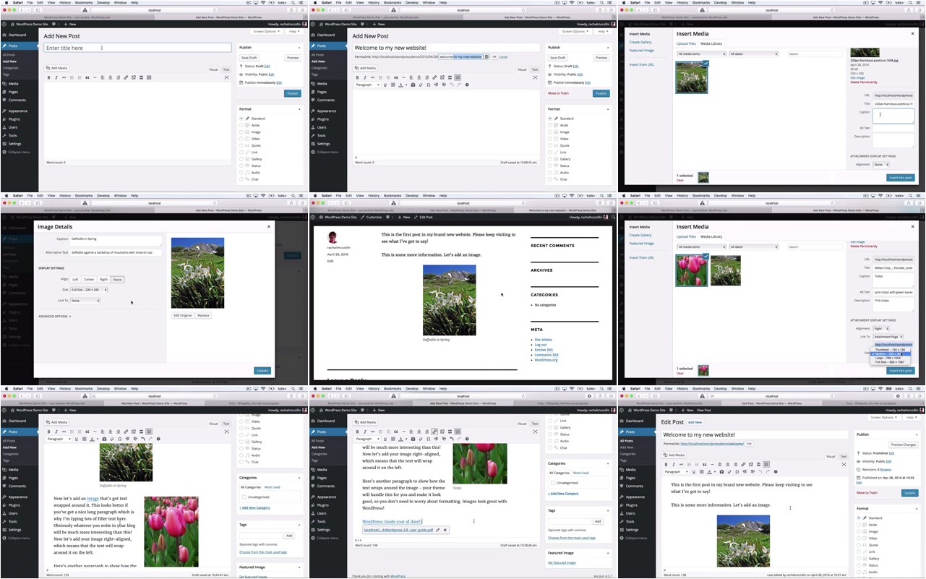
Task: Click the 'Enter title here' title field
Action: 137,48
